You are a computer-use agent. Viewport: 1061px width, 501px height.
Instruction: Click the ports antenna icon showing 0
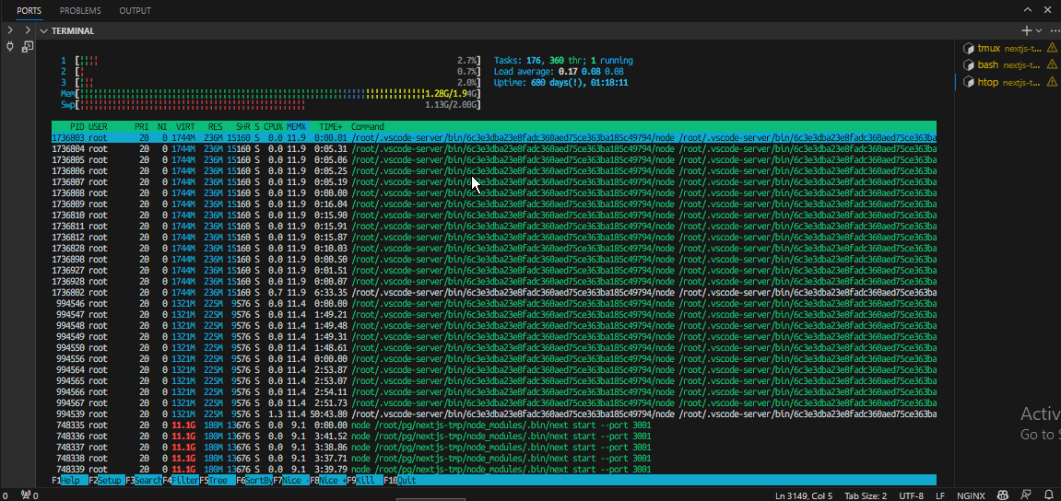click(29, 495)
